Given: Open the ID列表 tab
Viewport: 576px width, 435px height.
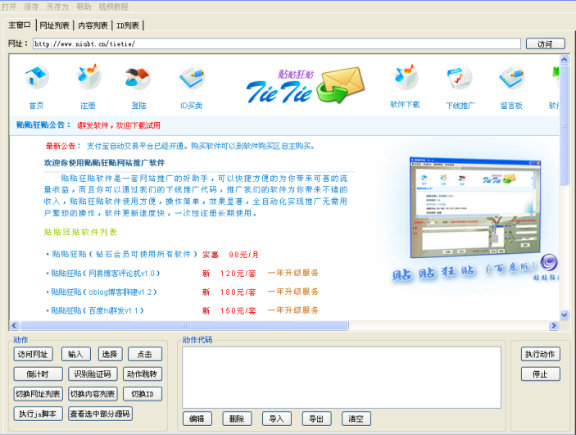Looking at the screenshot, I should pyautogui.click(x=127, y=26).
